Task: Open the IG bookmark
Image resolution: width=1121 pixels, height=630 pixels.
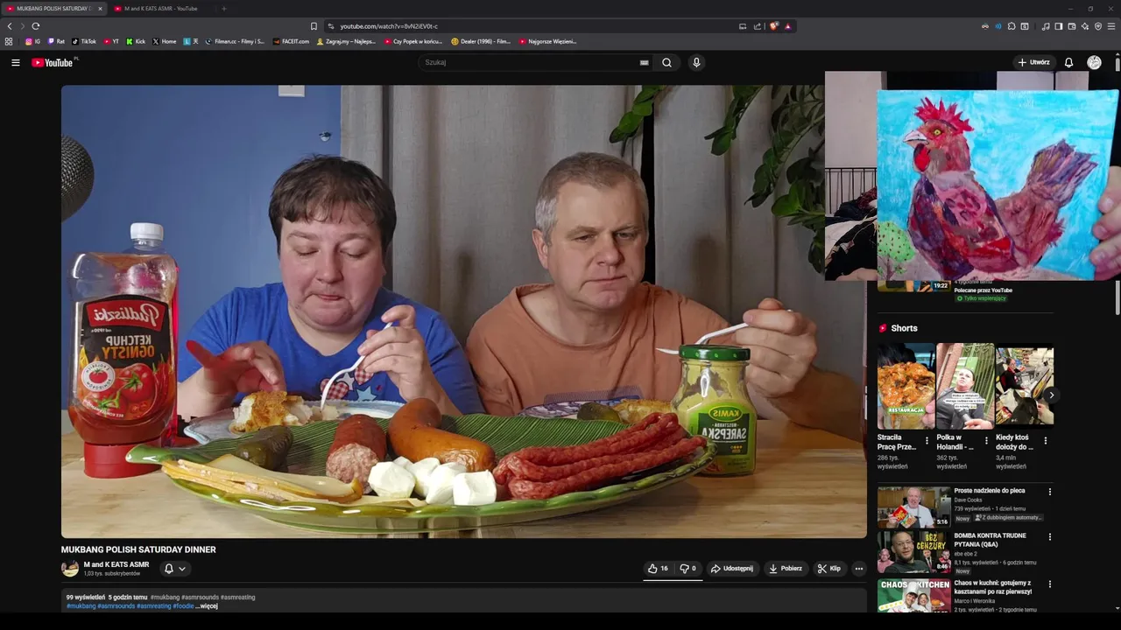Action: [32, 41]
